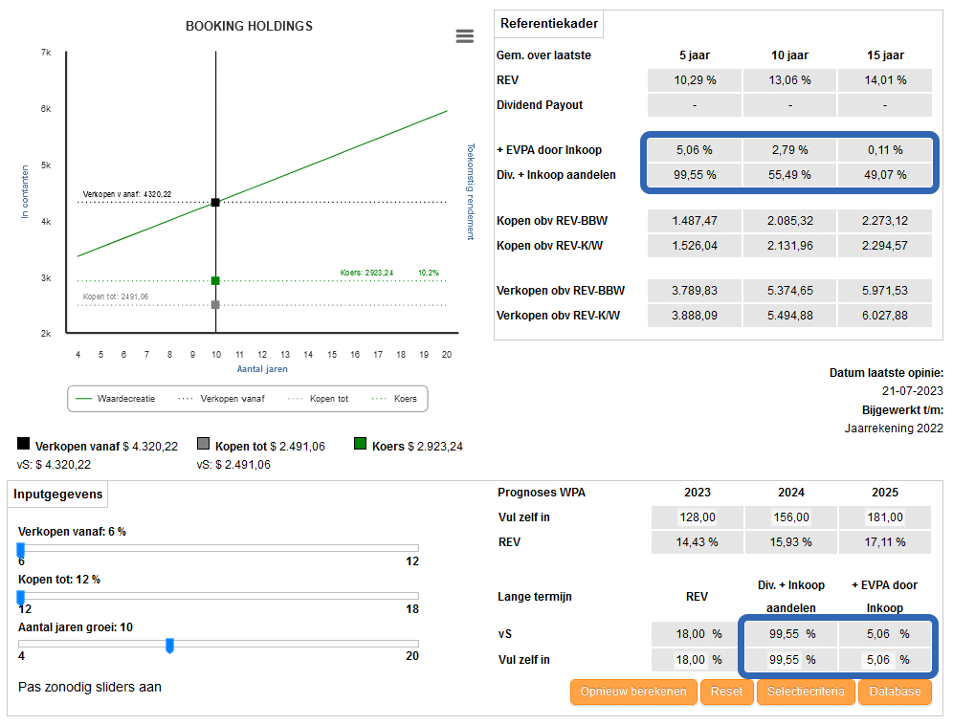This screenshot has width=953, height=725.
Task: Click the green Koers chart marker
Action: click(x=215, y=281)
